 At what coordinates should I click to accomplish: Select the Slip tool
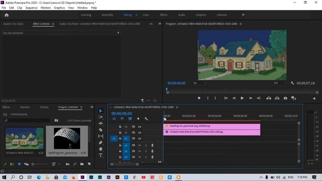point(101,136)
